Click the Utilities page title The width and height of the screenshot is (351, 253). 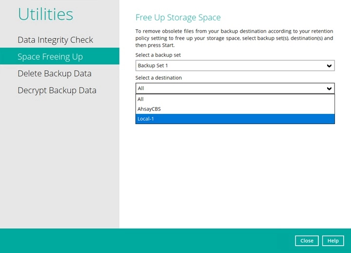45,14
